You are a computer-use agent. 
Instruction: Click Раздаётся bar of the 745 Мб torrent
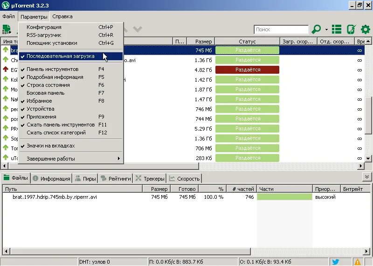click(248, 50)
